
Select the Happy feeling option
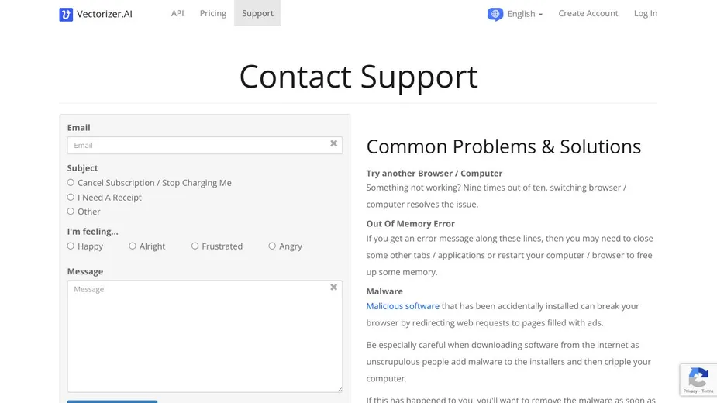(71, 246)
